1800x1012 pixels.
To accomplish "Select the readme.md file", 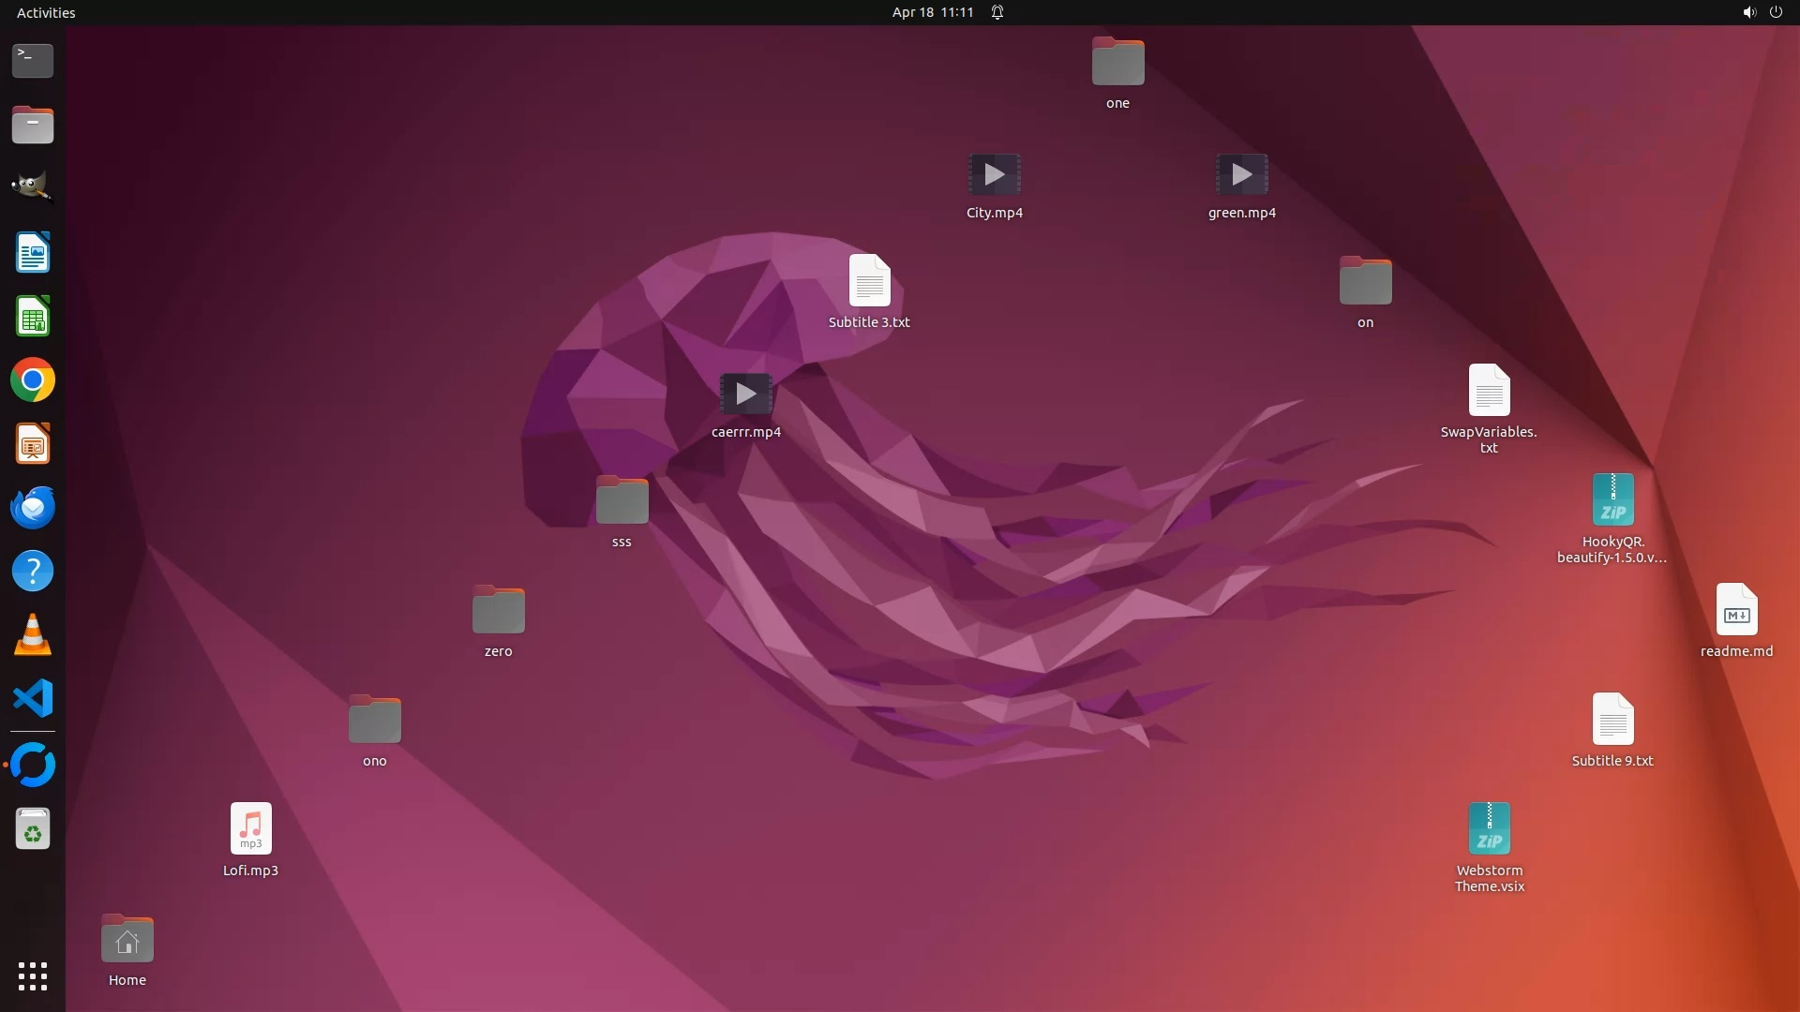I will (x=1735, y=610).
